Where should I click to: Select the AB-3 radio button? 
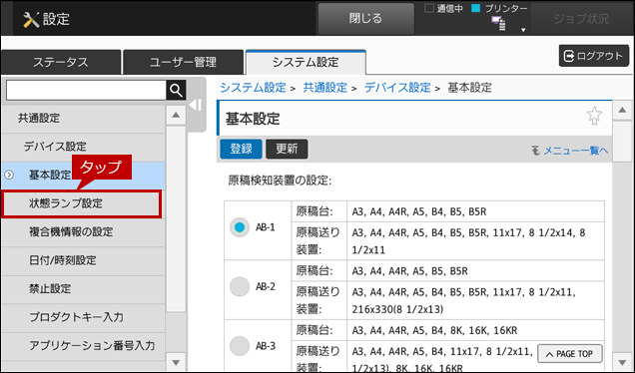240,346
